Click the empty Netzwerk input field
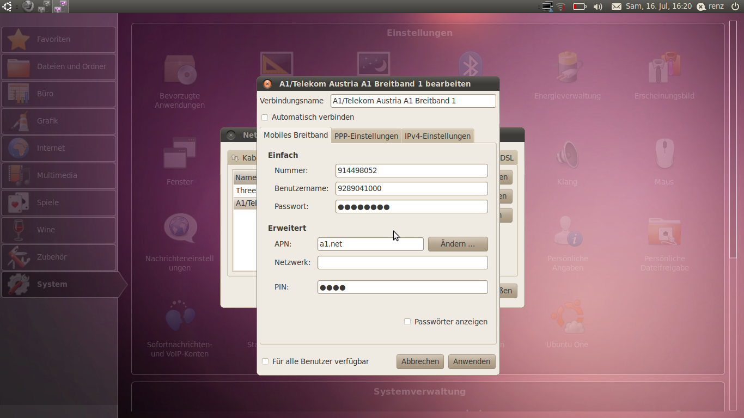The image size is (744, 418). pyautogui.click(x=403, y=262)
